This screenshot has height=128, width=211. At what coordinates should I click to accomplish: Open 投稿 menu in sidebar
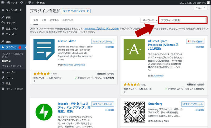pos(13,17)
